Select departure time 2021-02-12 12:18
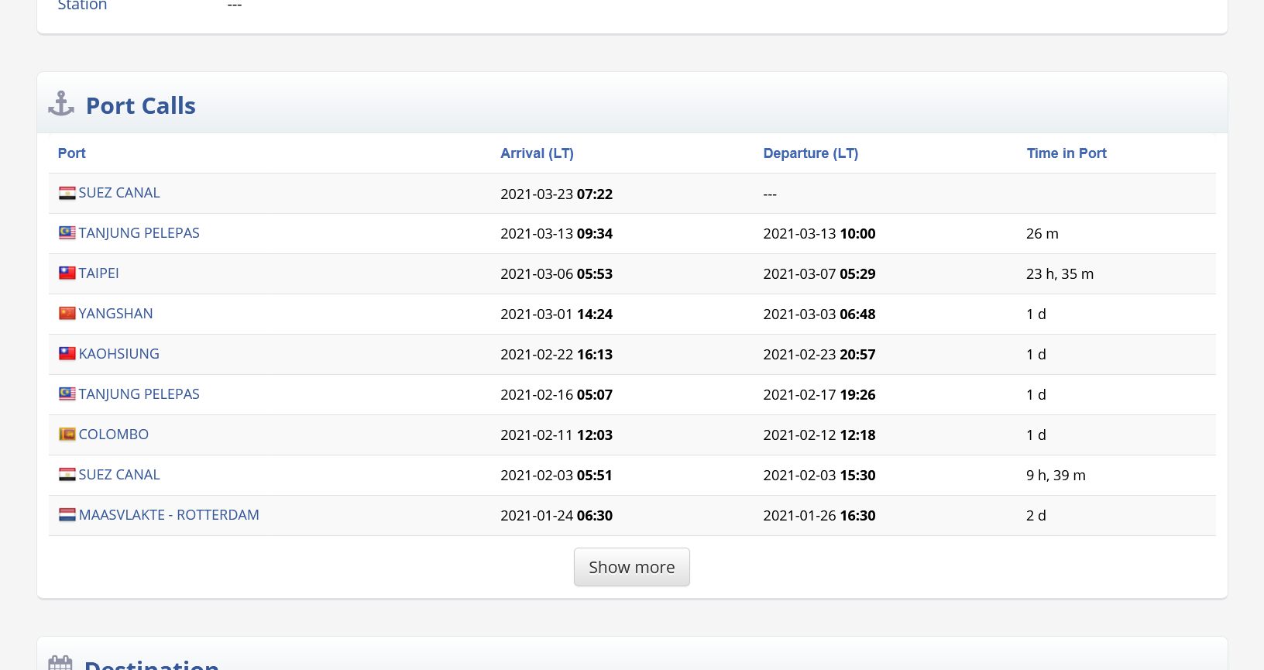This screenshot has width=1264, height=670. 819,435
